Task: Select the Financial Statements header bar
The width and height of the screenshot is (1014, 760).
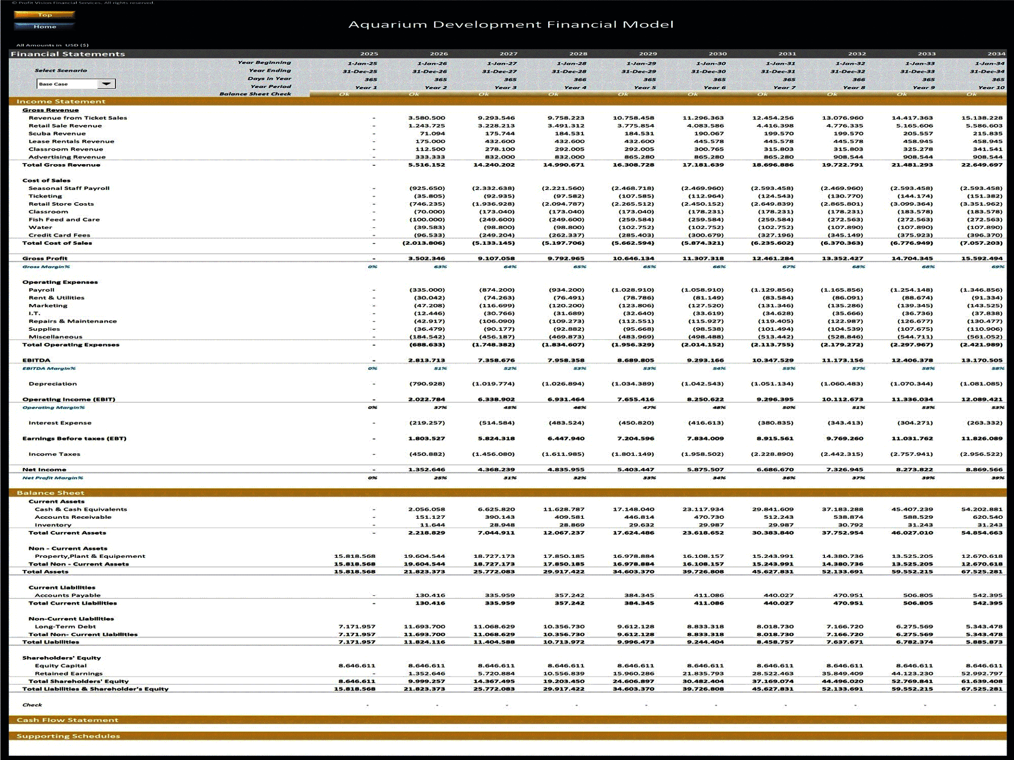Action: [507, 54]
